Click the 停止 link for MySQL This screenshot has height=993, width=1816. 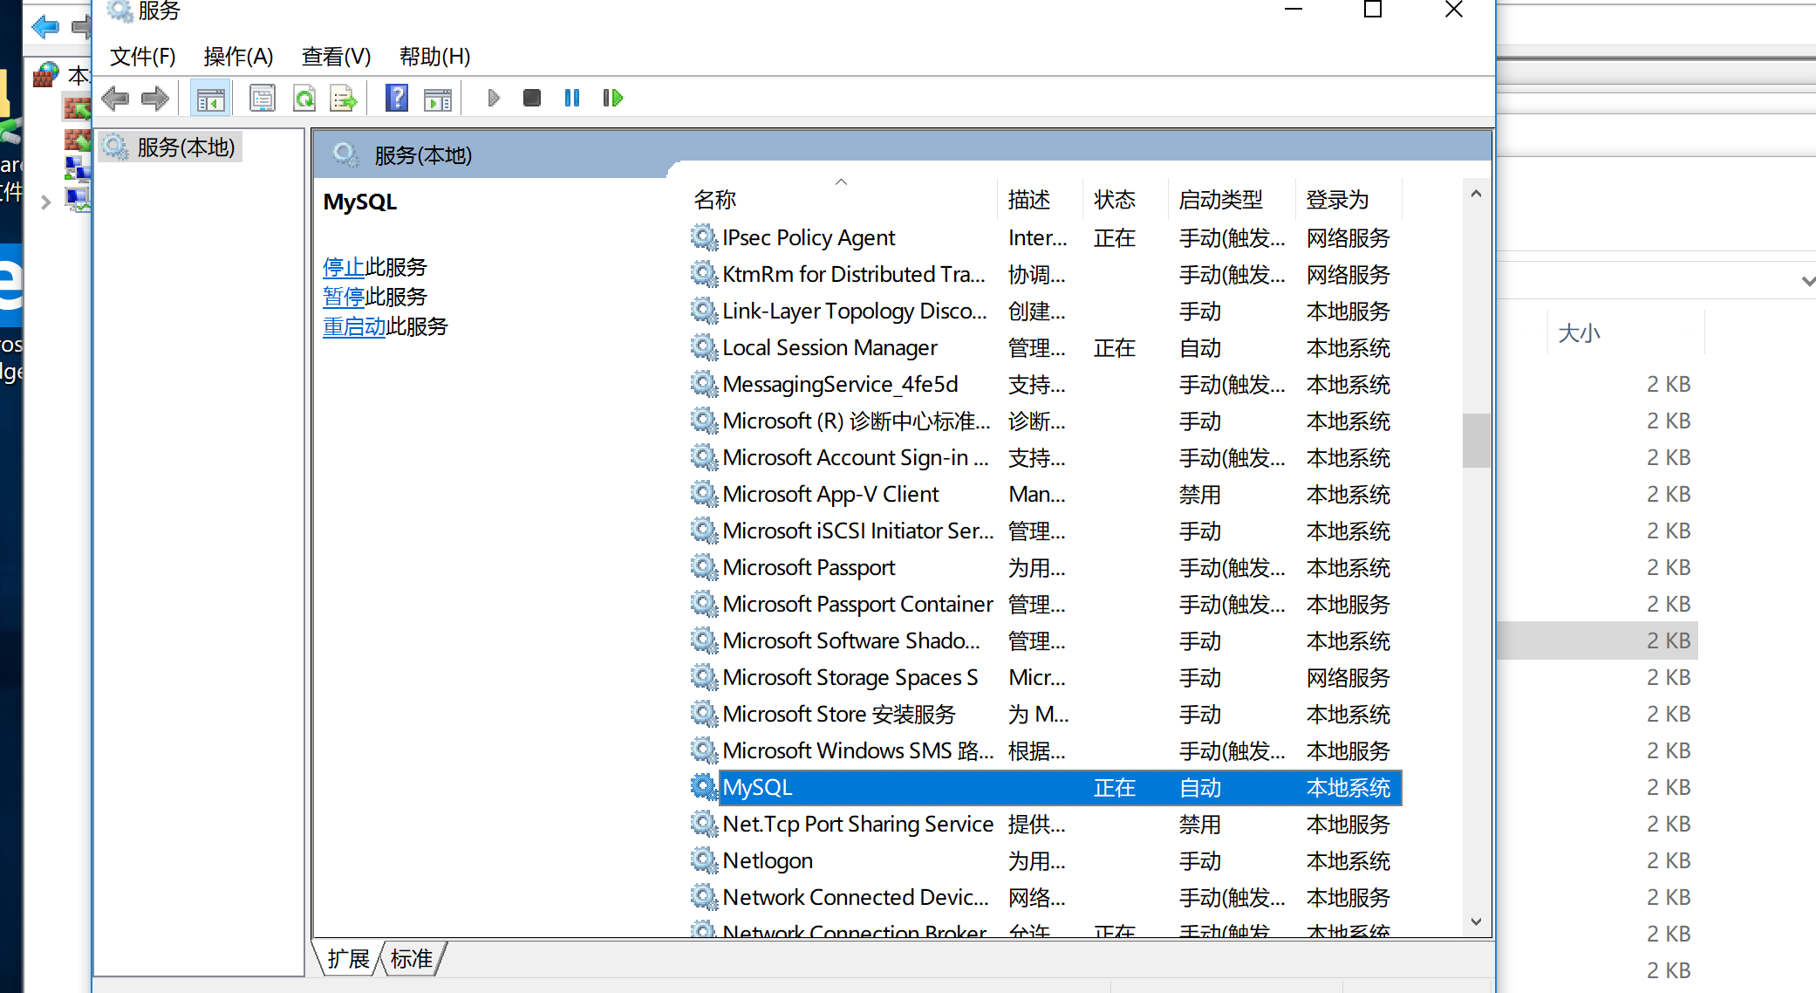(x=343, y=267)
